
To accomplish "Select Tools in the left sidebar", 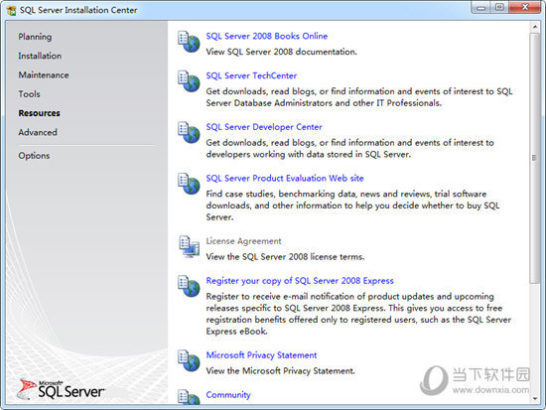I will point(29,94).
